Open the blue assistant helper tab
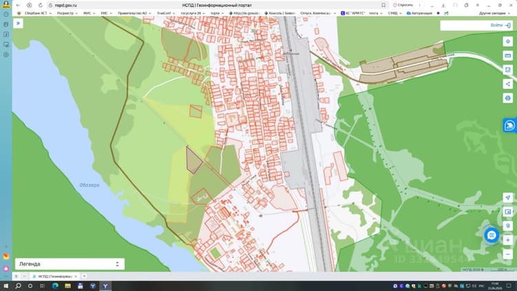517x291 pixels. 509,126
